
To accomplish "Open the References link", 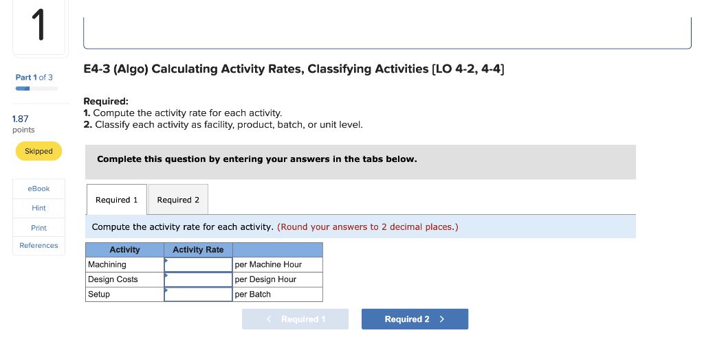I will 38,245.
